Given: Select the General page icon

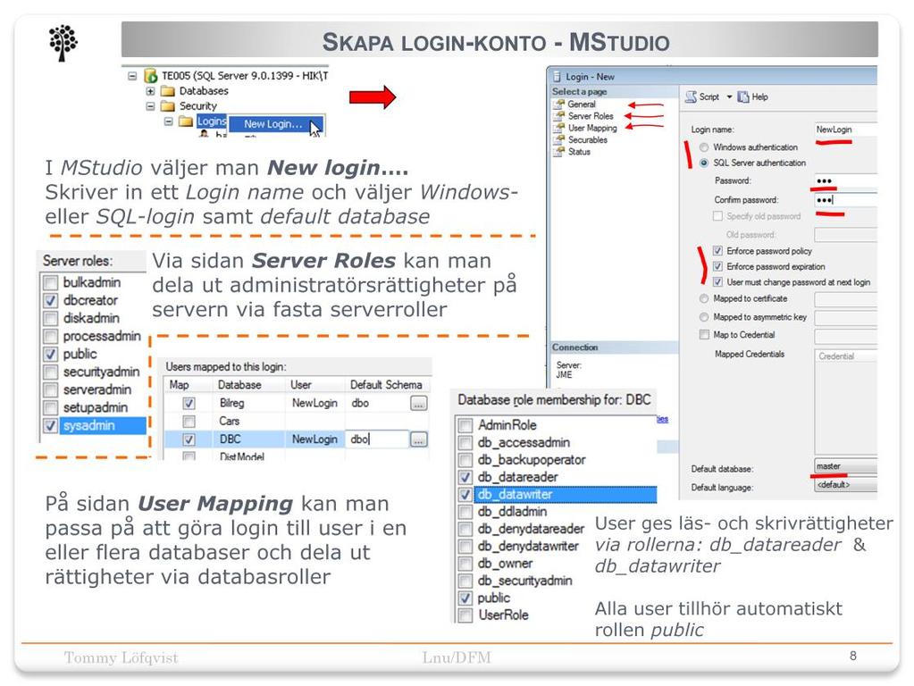Looking at the screenshot, I should [x=559, y=105].
